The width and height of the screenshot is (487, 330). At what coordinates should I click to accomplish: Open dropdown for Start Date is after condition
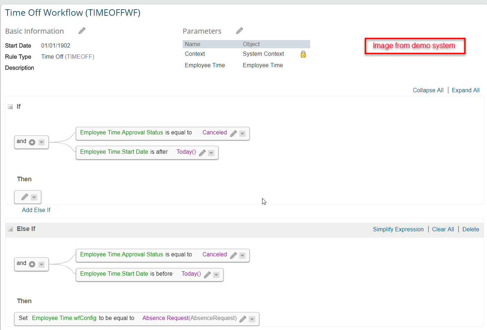point(211,153)
